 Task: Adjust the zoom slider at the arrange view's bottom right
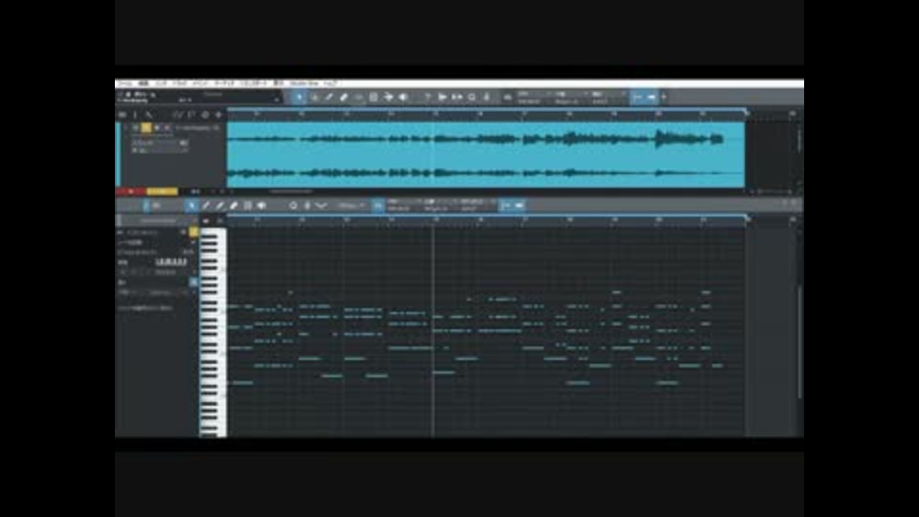(775, 191)
